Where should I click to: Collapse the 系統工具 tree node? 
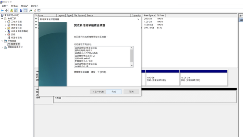(x=2, y=18)
